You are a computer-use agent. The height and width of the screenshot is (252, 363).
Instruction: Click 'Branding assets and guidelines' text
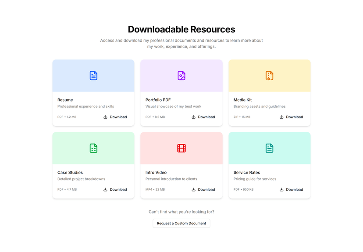click(259, 106)
